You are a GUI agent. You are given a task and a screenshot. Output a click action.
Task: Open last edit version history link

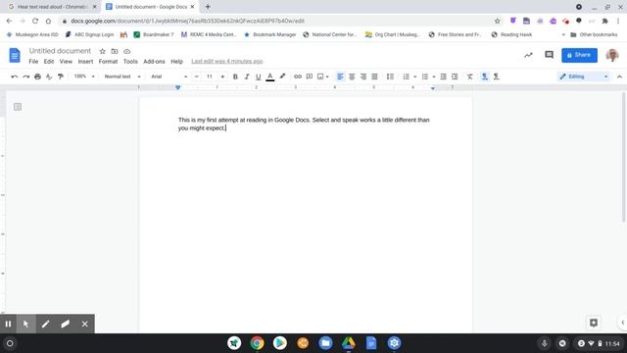(x=227, y=61)
